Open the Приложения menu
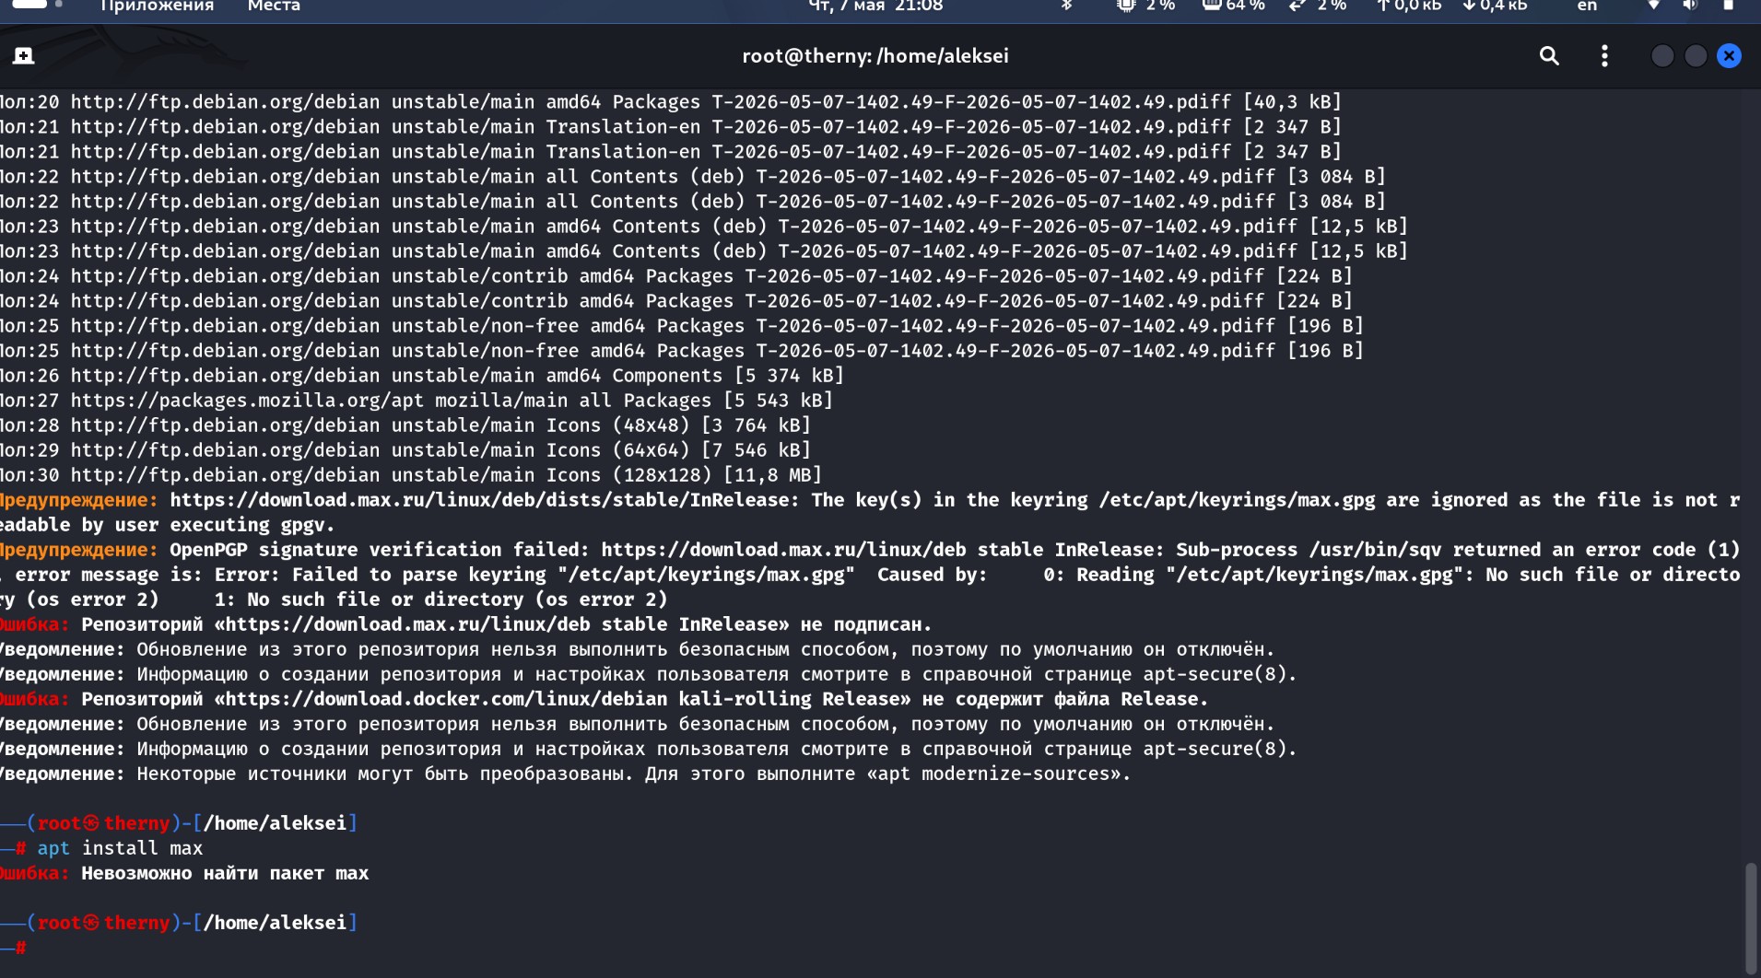1761x978 pixels. point(157,6)
